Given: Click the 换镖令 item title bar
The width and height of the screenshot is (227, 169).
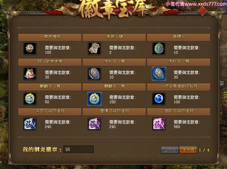Looking at the screenshot, I should (178, 37).
